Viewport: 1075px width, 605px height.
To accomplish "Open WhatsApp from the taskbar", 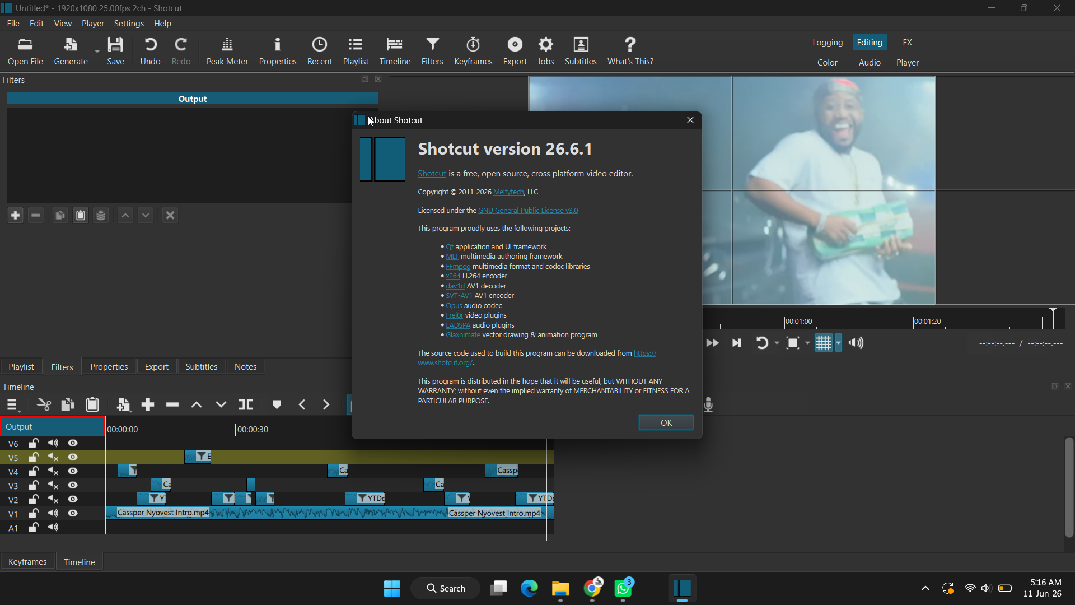I will (x=624, y=588).
